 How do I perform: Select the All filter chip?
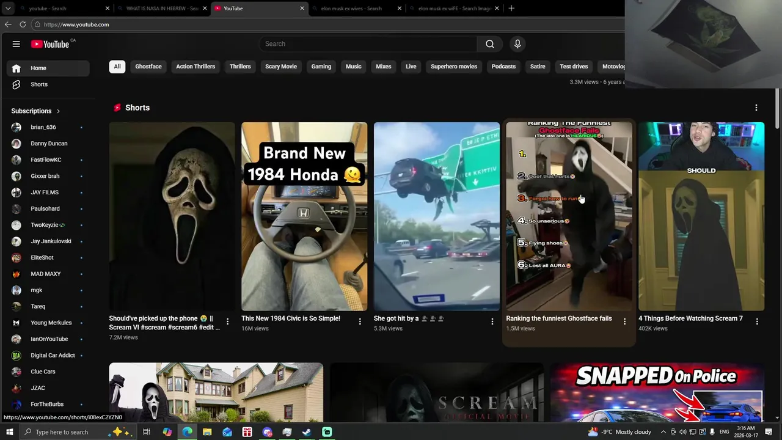coord(117,67)
